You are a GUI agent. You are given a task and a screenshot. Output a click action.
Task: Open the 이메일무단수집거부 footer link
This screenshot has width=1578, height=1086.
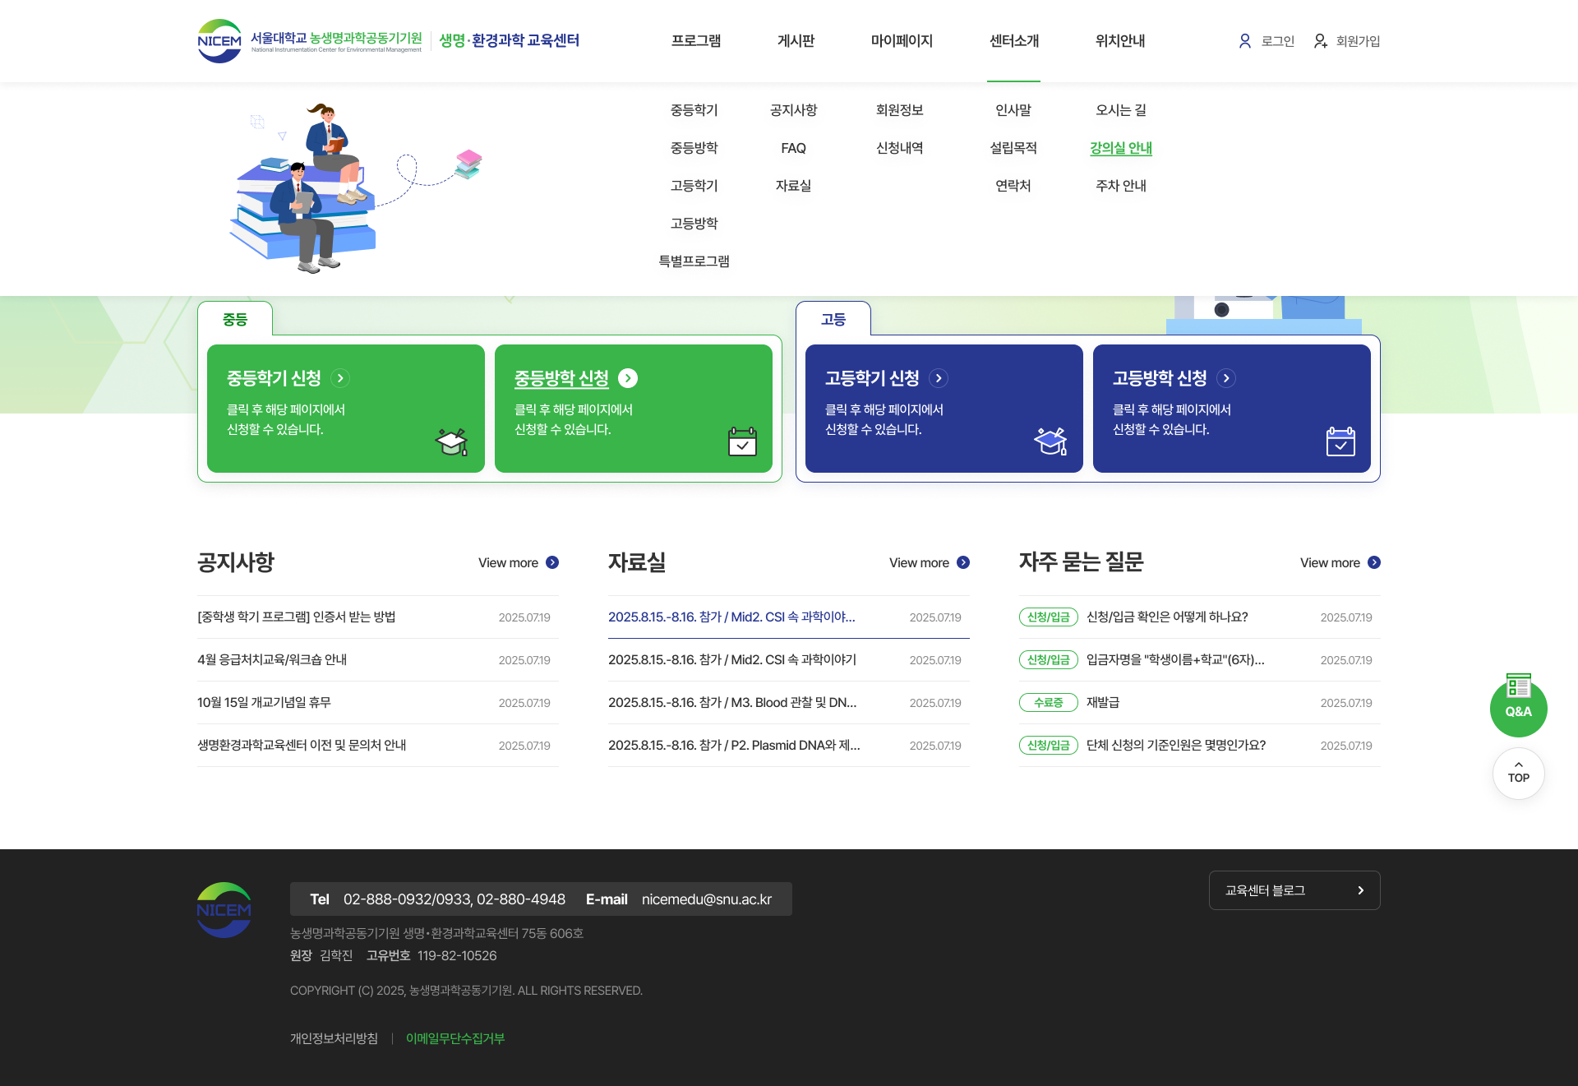[x=454, y=1038]
